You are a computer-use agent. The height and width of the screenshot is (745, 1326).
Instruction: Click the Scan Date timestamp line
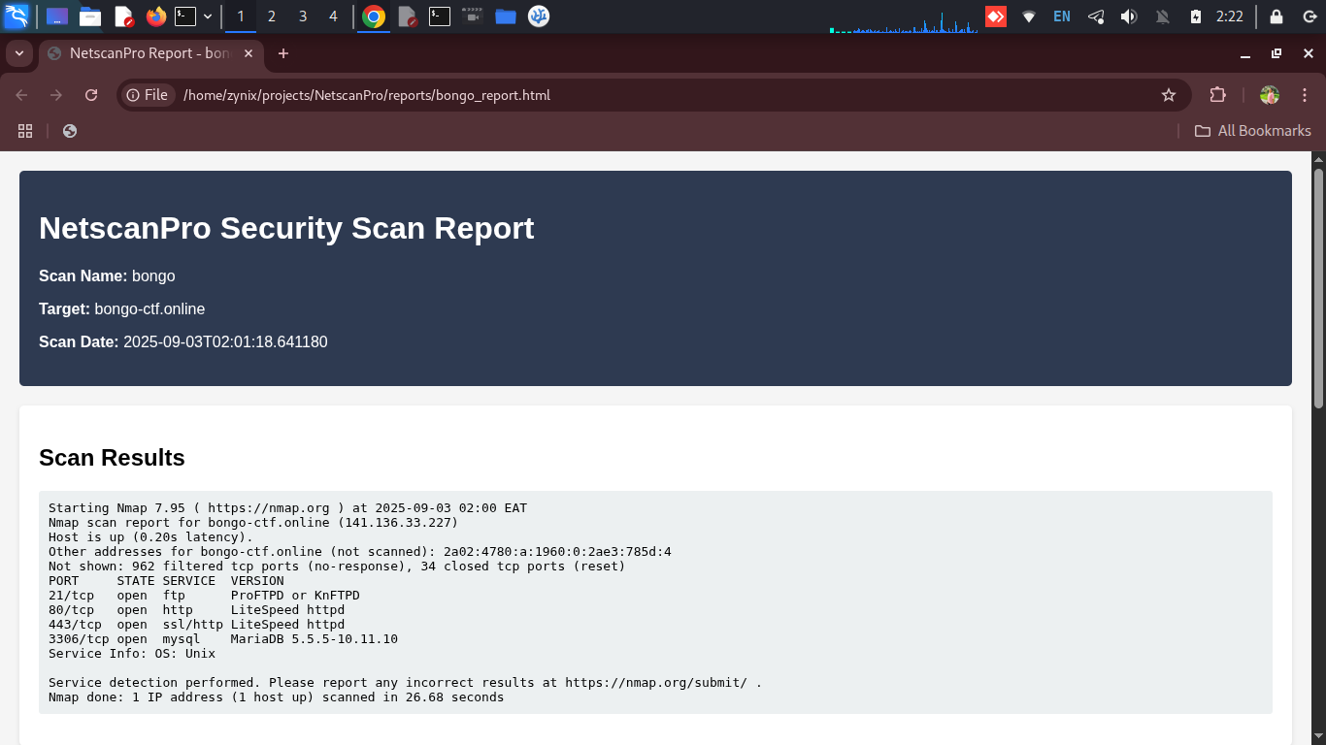183,342
